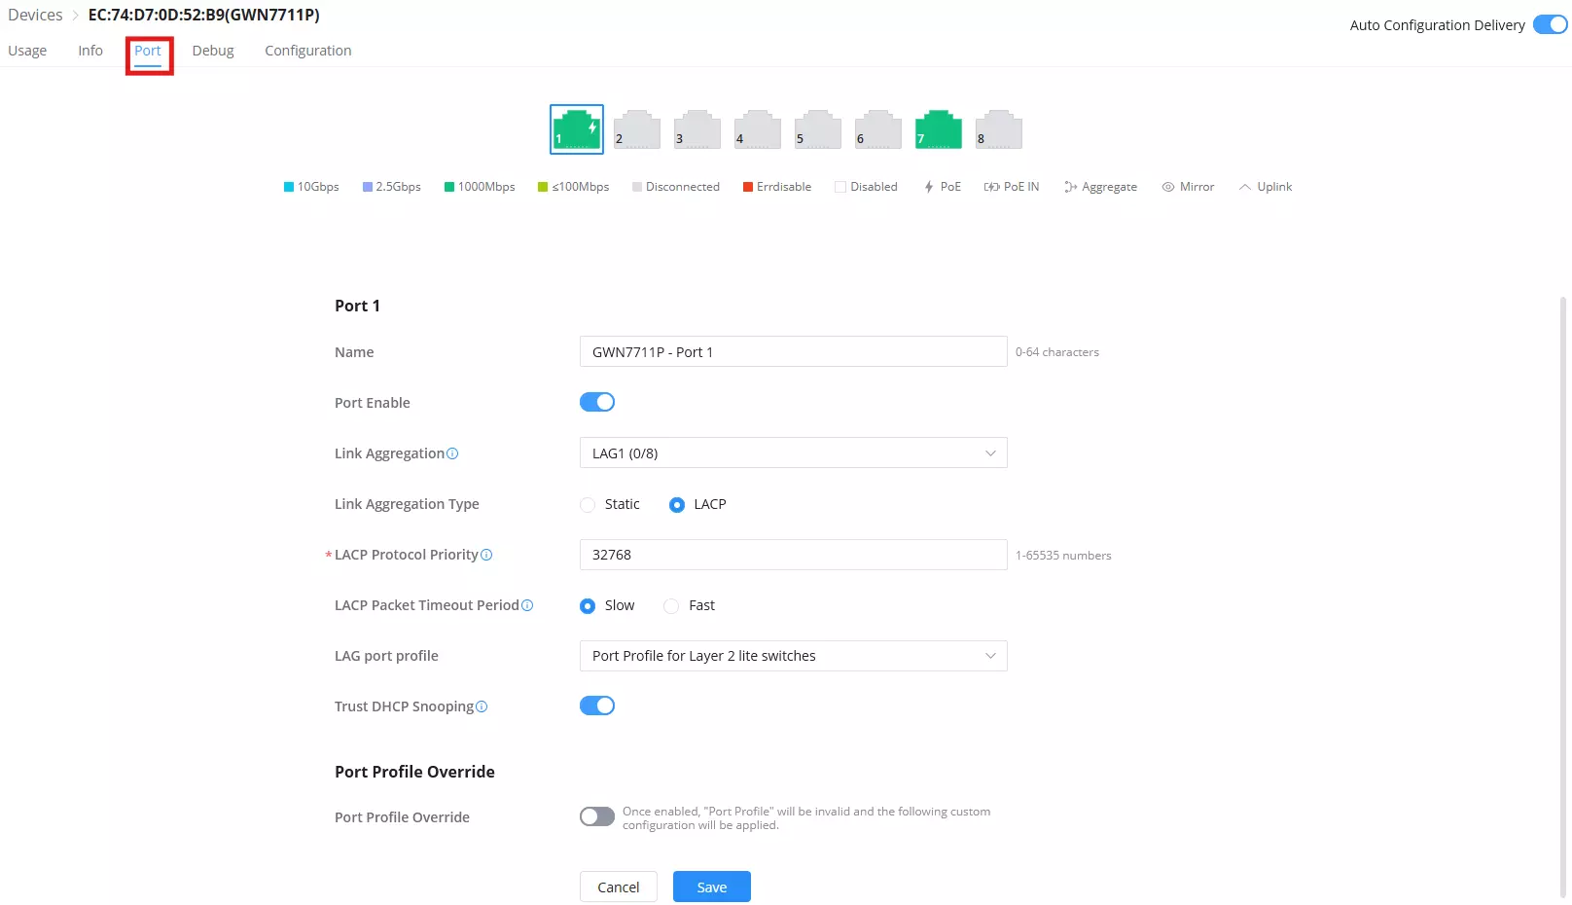Click the LACP Packet Timeout Period info icon
1572x905 pixels.
[527, 605]
